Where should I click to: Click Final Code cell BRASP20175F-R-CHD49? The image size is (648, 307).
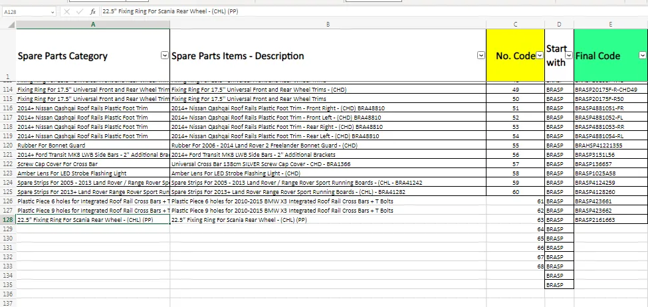[611, 90]
